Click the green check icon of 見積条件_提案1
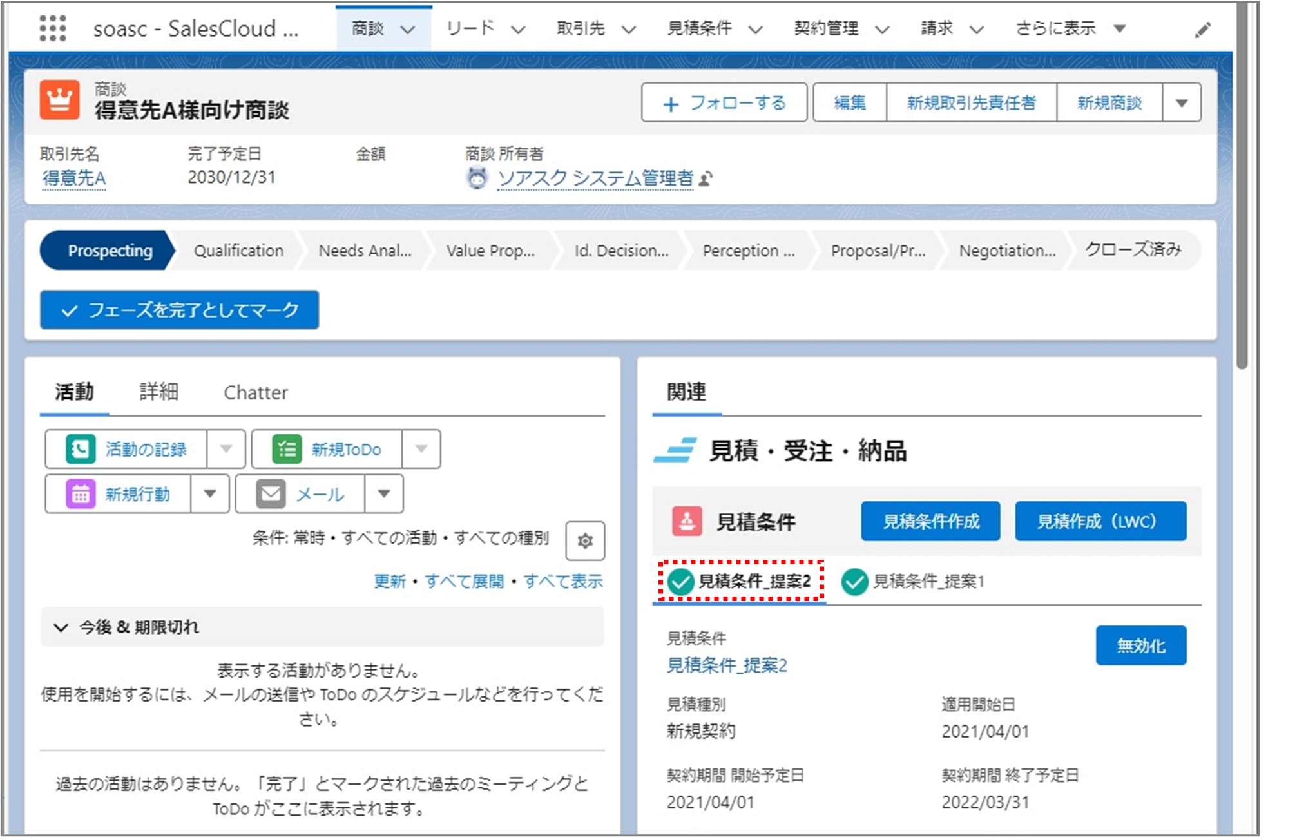Viewport: 1306px width, 840px height. click(854, 582)
